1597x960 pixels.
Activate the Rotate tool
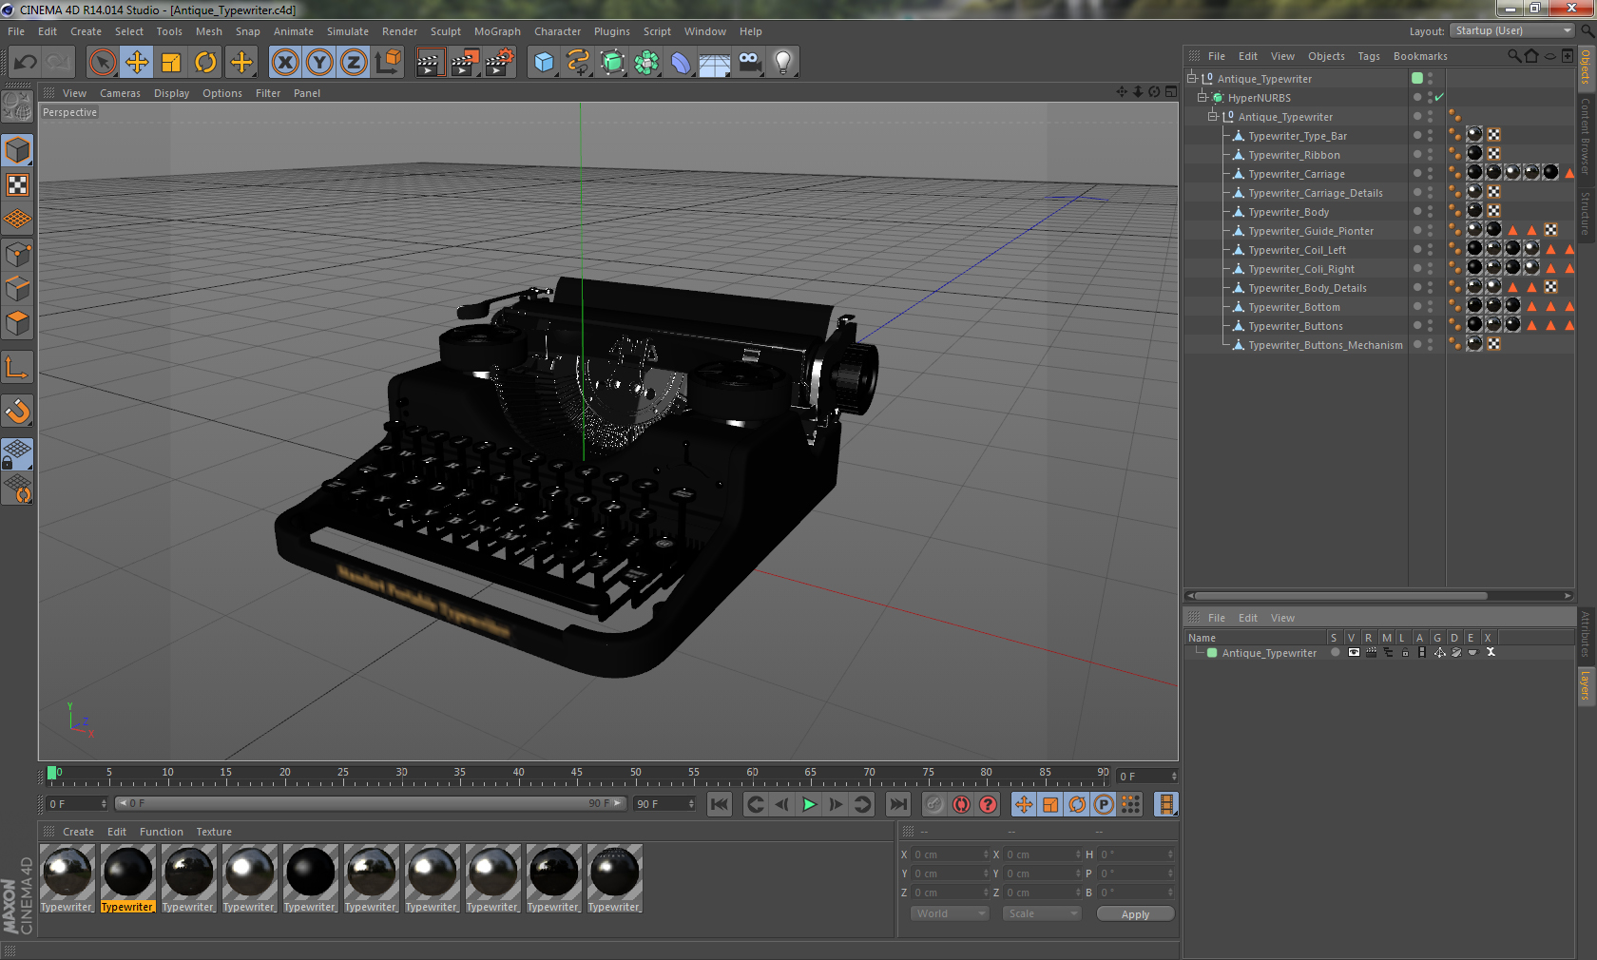[x=205, y=63]
